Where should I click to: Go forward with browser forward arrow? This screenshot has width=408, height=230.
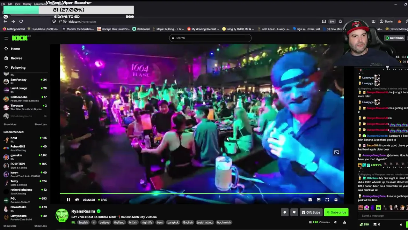pyautogui.click(x=13, y=21)
